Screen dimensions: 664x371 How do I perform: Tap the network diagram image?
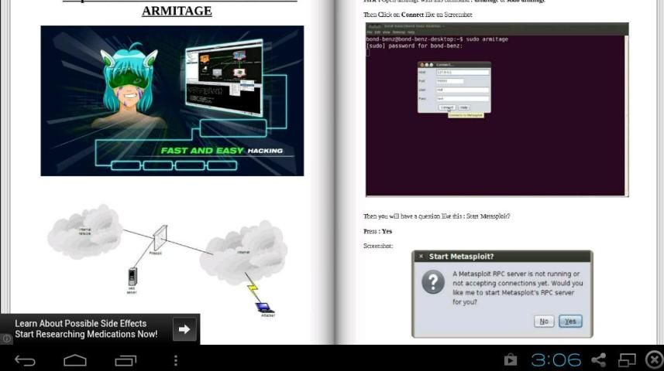(167, 255)
